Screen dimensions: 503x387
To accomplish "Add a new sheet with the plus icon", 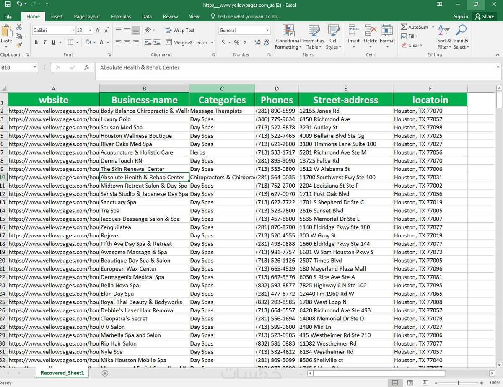I will coord(105,373).
